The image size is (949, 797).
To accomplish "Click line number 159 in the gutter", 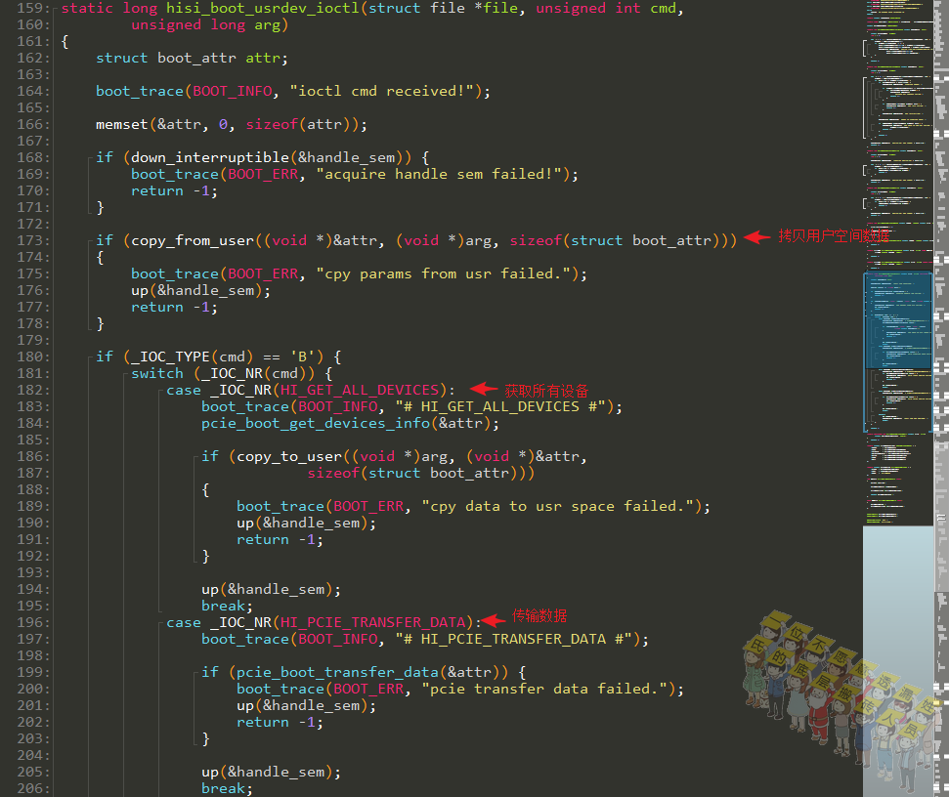I will tap(33, 9).
